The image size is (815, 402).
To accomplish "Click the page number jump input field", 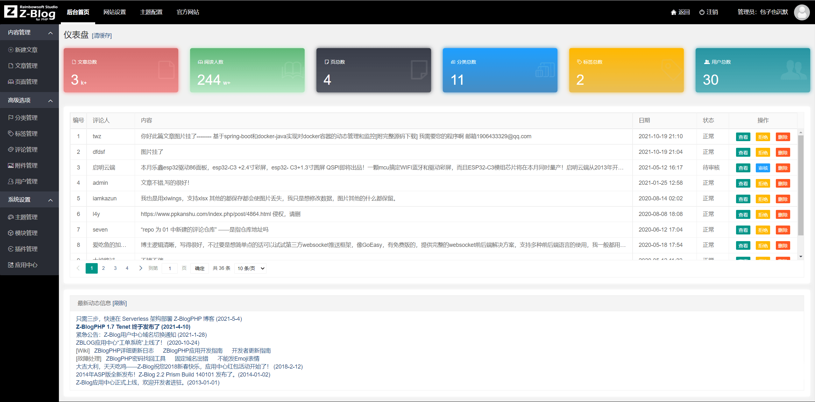I will [x=170, y=268].
